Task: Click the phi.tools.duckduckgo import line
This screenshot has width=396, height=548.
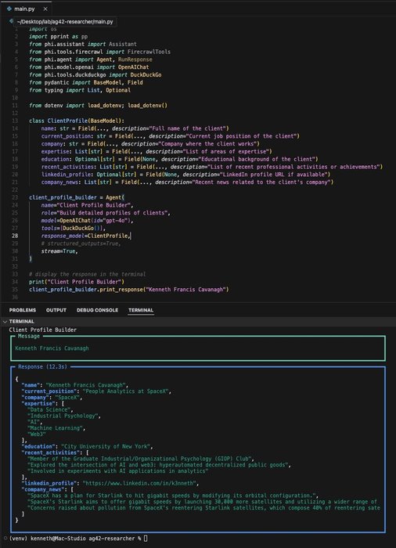Action: [x=95, y=75]
